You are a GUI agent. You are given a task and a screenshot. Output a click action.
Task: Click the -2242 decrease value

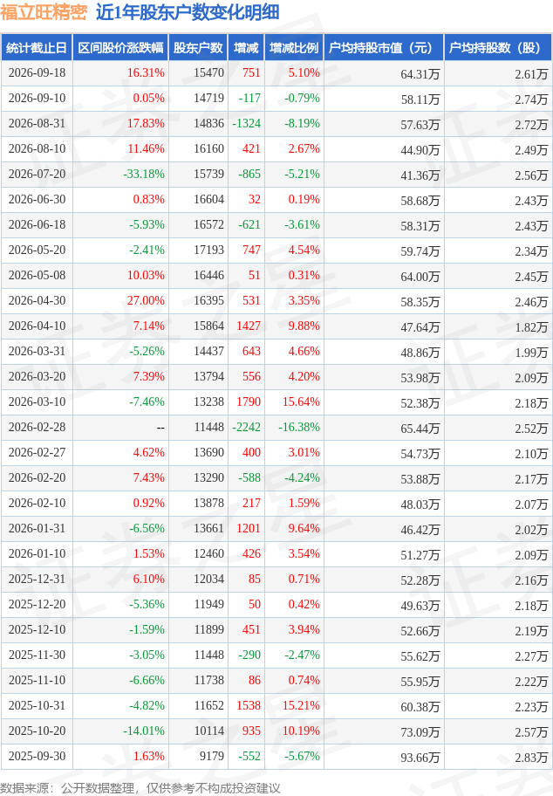[x=246, y=428]
